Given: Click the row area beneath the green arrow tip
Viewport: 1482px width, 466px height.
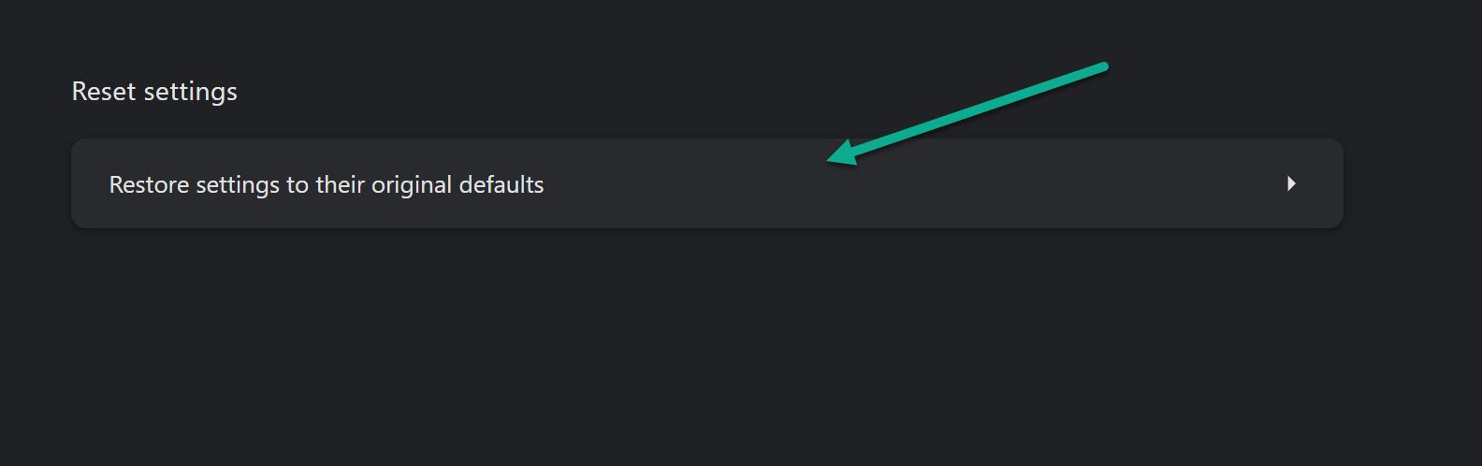Looking at the screenshot, I should tap(831, 187).
